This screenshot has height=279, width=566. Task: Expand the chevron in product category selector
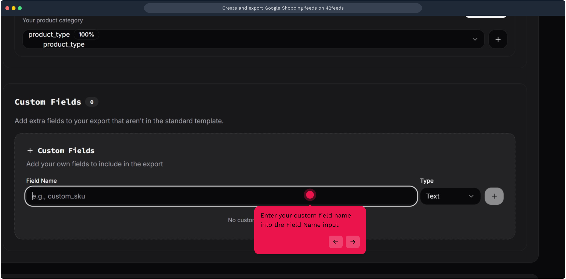(475, 39)
